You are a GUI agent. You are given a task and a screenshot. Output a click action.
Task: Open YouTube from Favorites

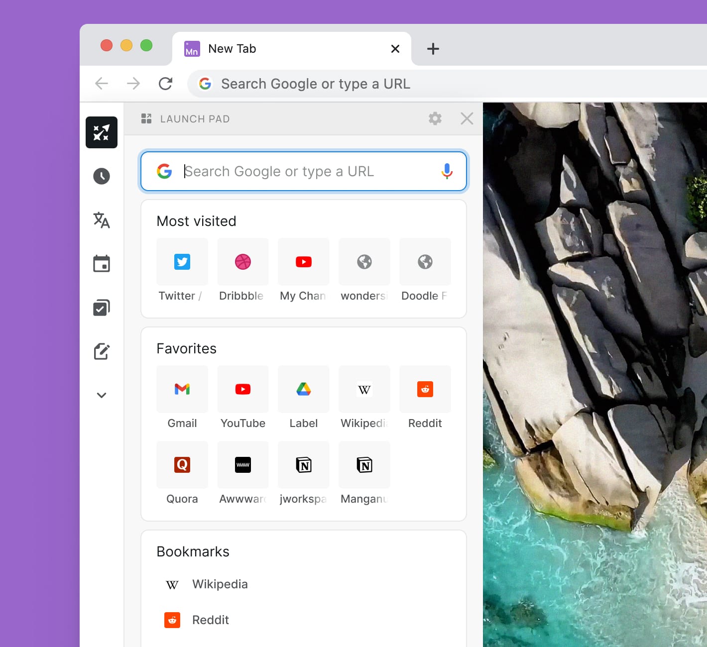243,390
